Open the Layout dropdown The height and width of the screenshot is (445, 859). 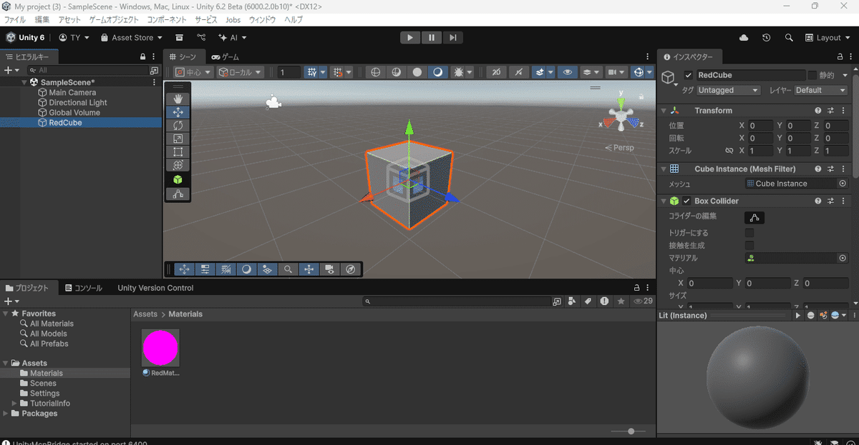click(x=828, y=37)
